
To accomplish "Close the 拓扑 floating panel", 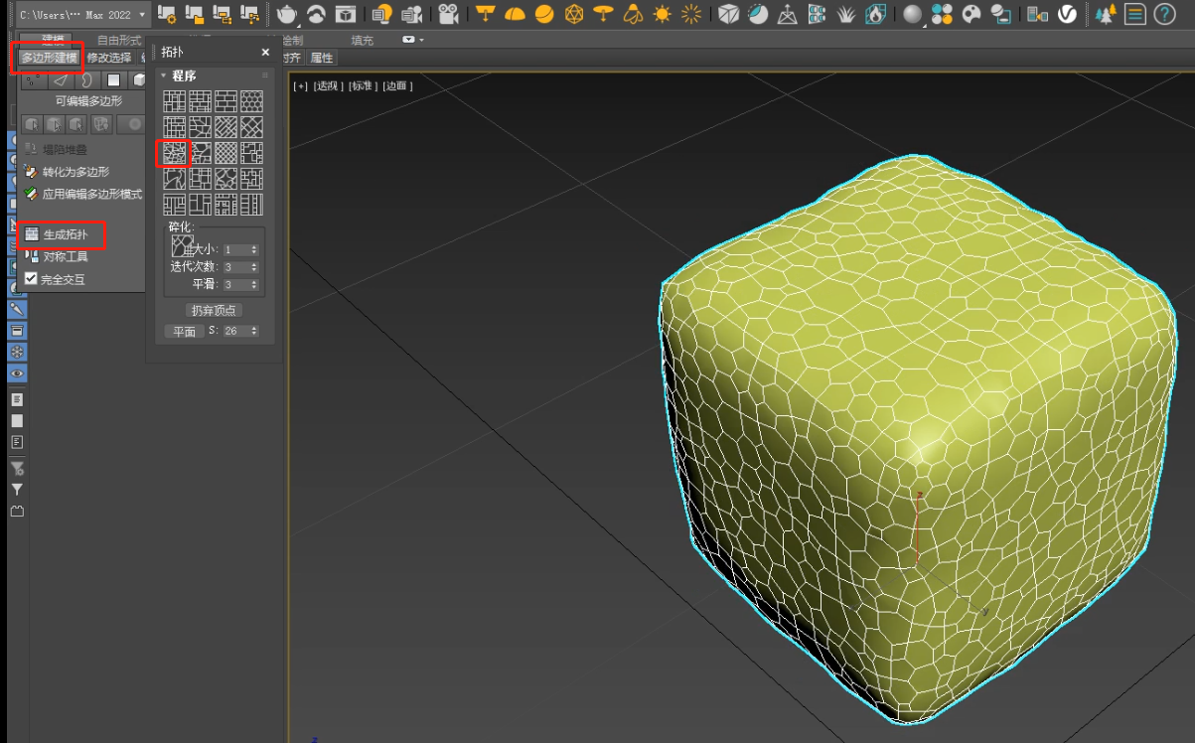I will tap(265, 52).
